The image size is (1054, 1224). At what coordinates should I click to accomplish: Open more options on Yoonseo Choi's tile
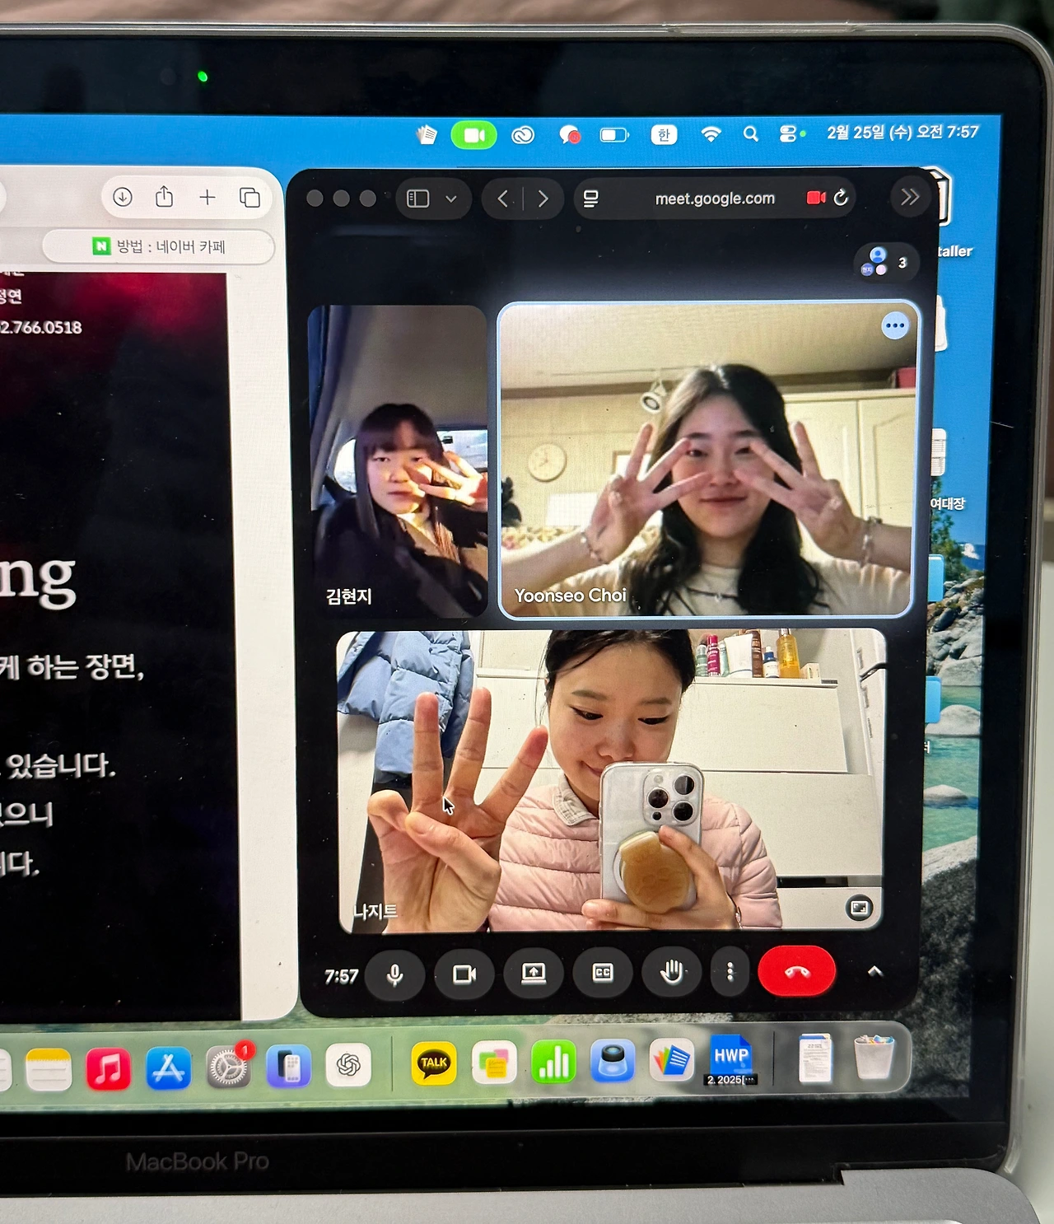(x=894, y=326)
